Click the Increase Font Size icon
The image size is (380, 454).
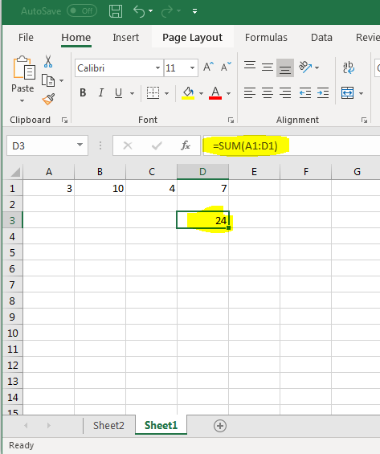coord(208,67)
